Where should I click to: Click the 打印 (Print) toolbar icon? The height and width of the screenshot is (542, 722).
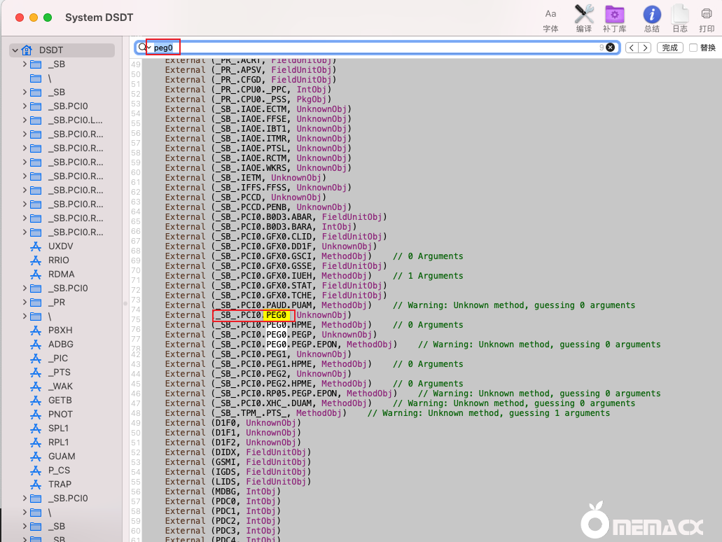(706, 18)
